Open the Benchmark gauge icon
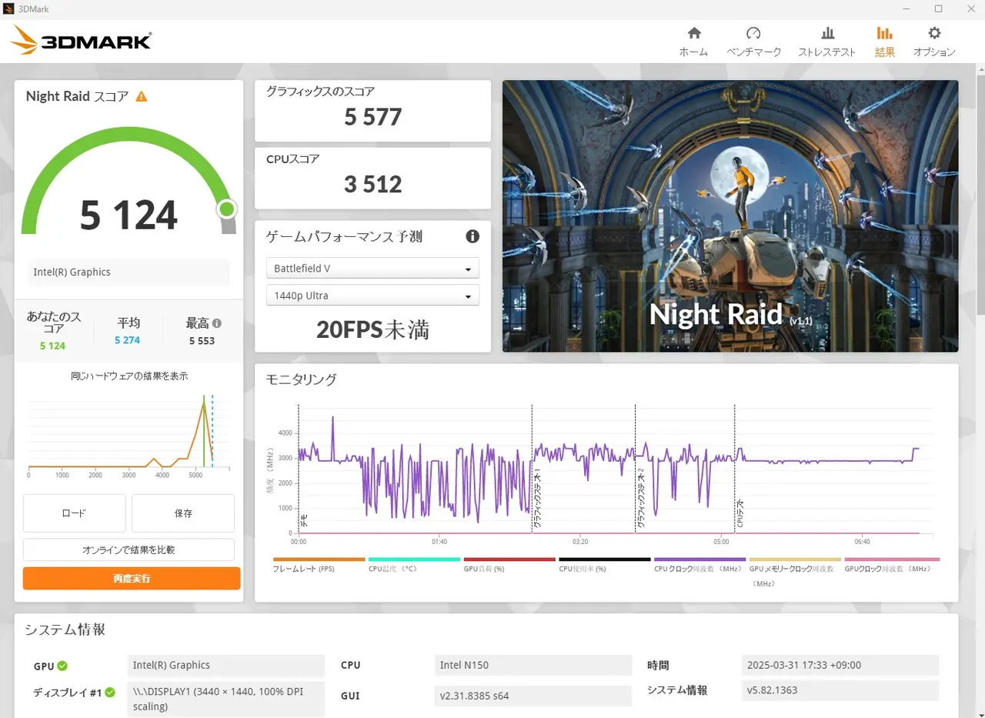Screen dimensions: 985x718 [753, 33]
